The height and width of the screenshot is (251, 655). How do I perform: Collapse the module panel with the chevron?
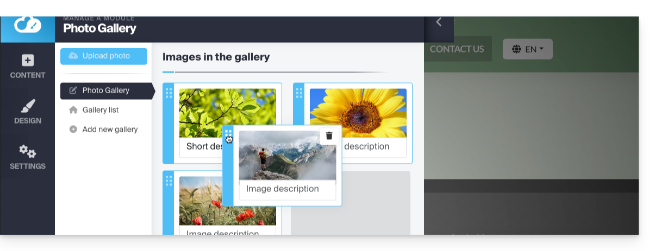point(439,22)
